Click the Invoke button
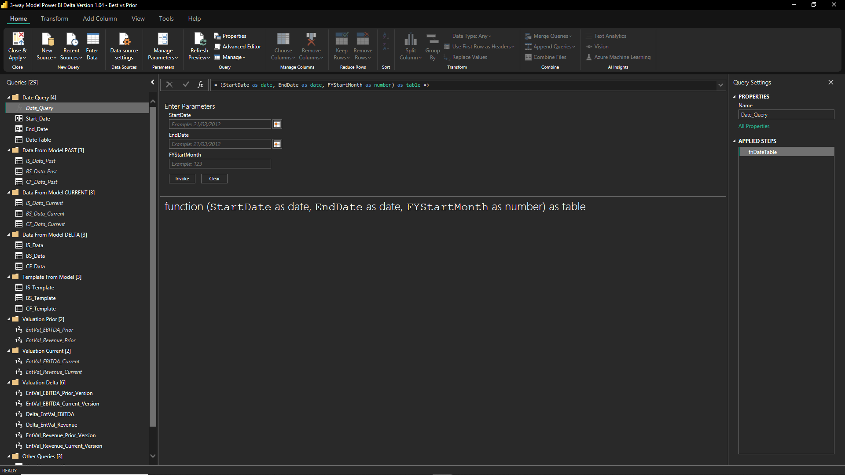Viewport: 845px width, 475px height. point(182,179)
